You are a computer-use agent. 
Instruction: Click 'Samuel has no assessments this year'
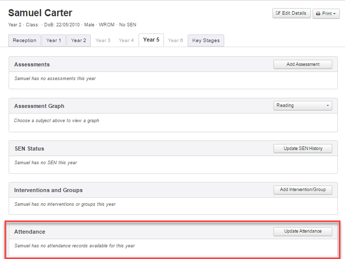pos(55,79)
